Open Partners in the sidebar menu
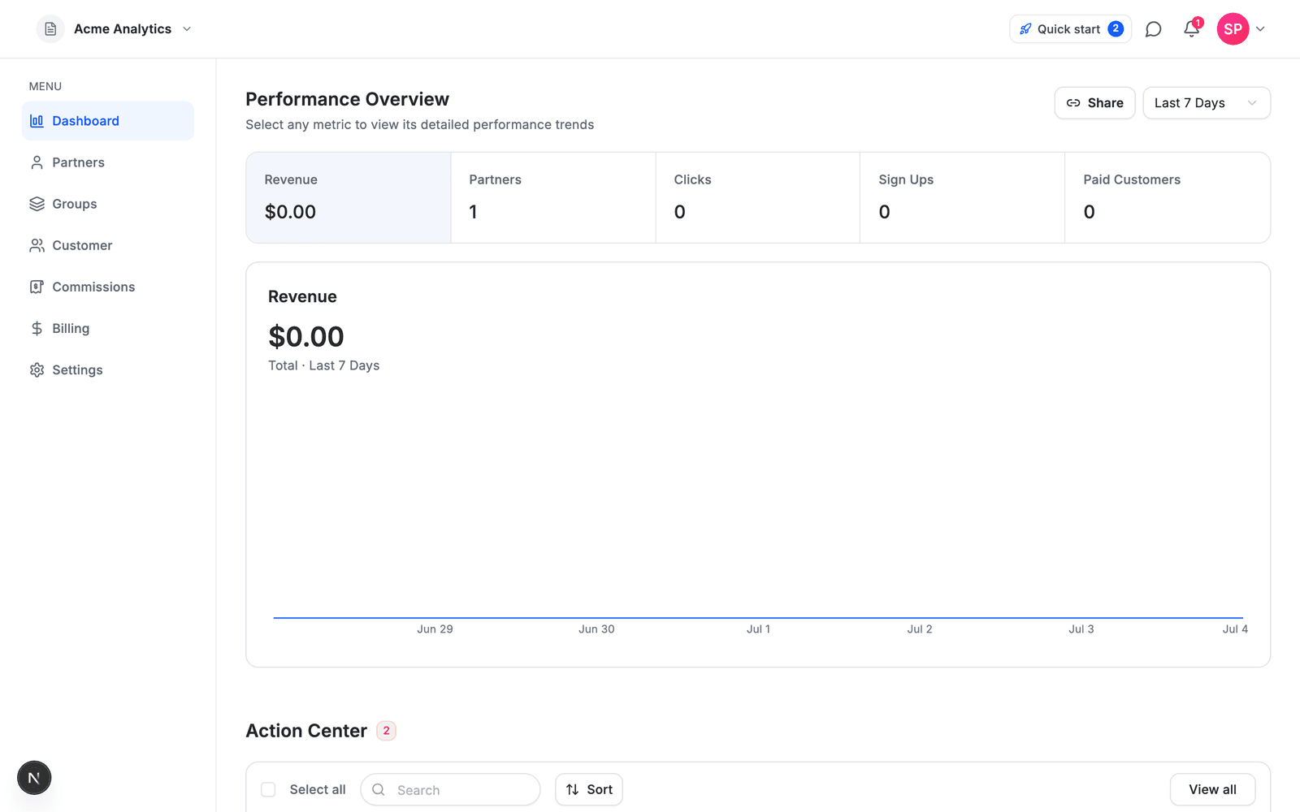Image resolution: width=1300 pixels, height=812 pixels. pyautogui.click(x=108, y=162)
